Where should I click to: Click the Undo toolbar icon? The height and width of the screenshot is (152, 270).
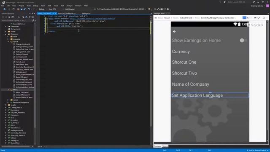click(x=29, y=9)
